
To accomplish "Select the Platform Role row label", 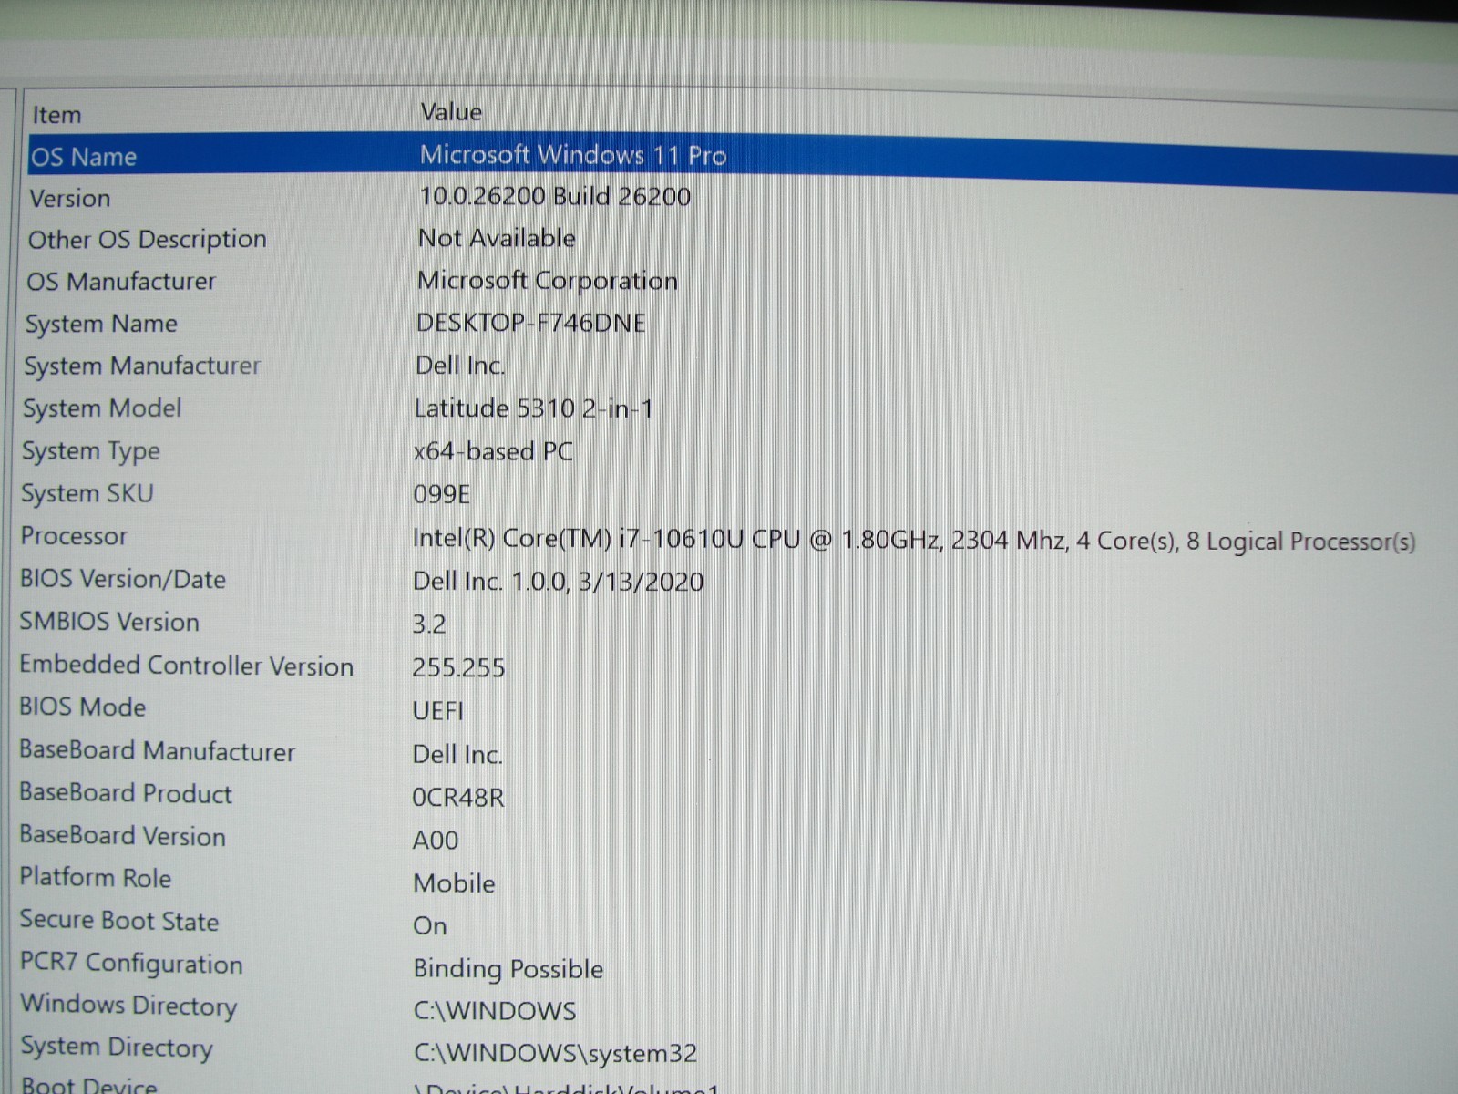I will pyautogui.click(x=96, y=878).
